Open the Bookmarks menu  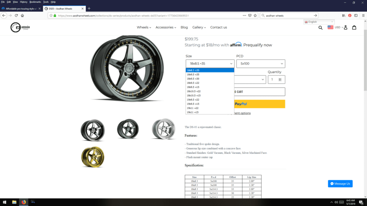coord(35,2)
